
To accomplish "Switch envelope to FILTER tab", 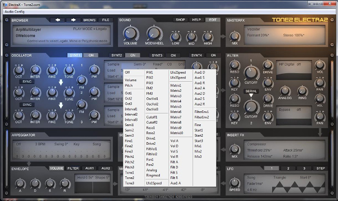I will [x=73, y=168].
